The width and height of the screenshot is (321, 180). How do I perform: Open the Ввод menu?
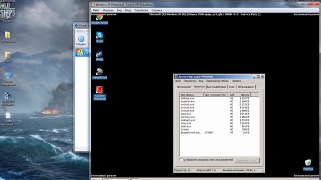pyautogui.click(x=128, y=10)
